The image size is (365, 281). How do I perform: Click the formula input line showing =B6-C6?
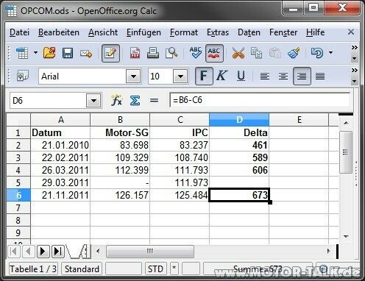pyautogui.click(x=260, y=100)
